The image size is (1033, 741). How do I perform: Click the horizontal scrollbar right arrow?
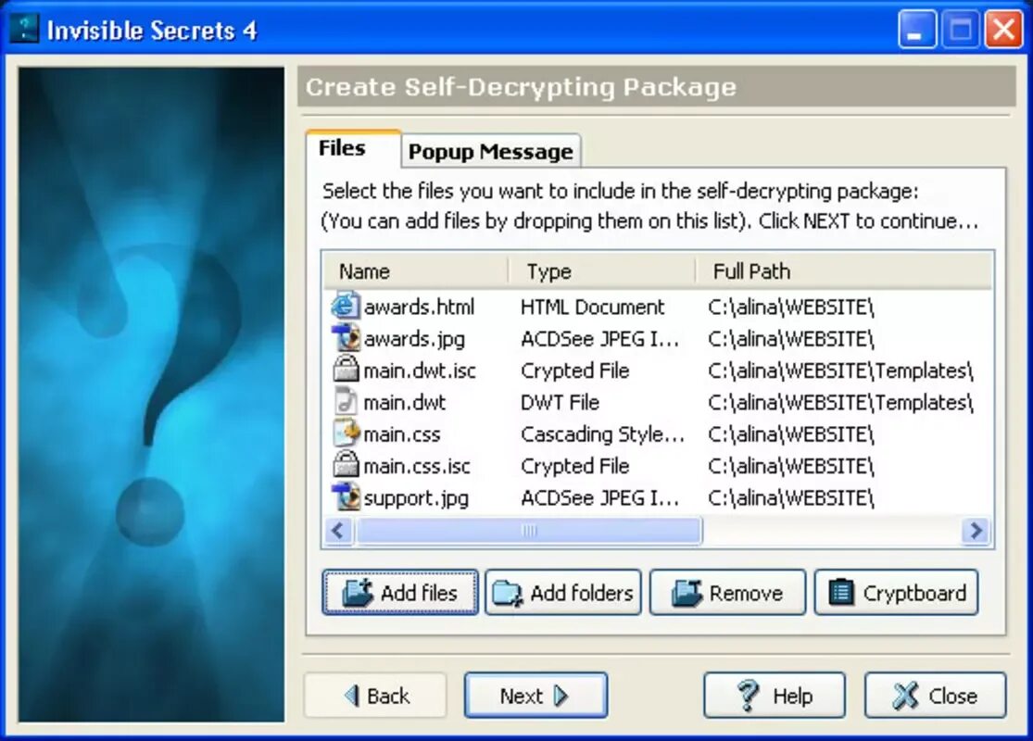click(976, 530)
